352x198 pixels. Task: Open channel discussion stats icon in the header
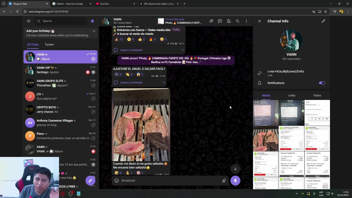220,21
